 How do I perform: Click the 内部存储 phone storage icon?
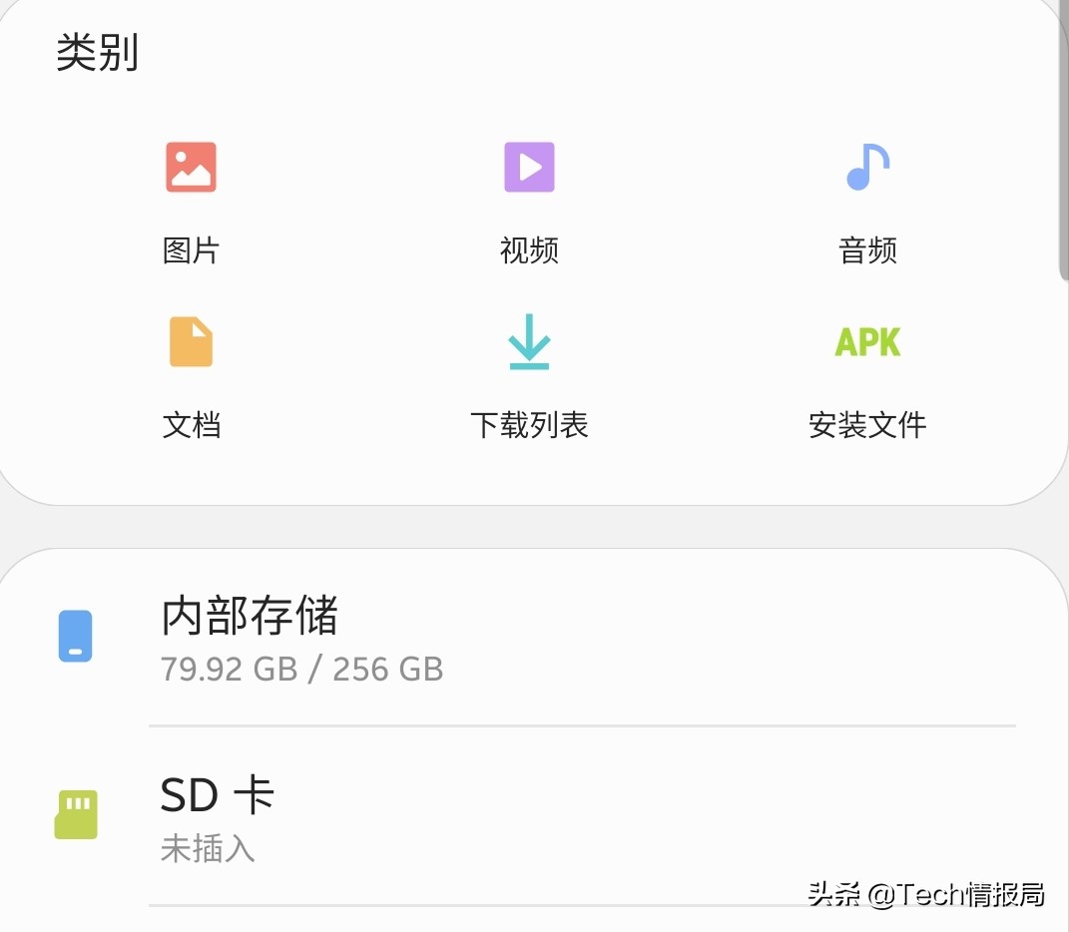click(75, 635)
